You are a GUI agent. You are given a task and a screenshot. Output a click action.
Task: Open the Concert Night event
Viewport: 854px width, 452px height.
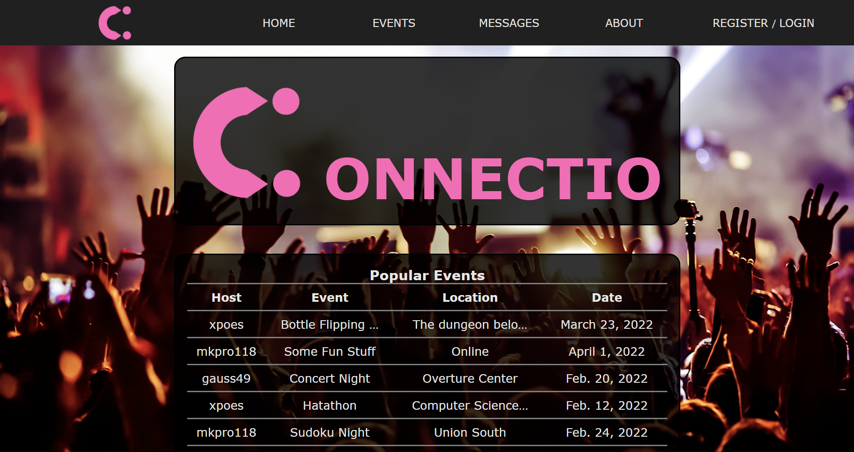click(x=329, y=379)
